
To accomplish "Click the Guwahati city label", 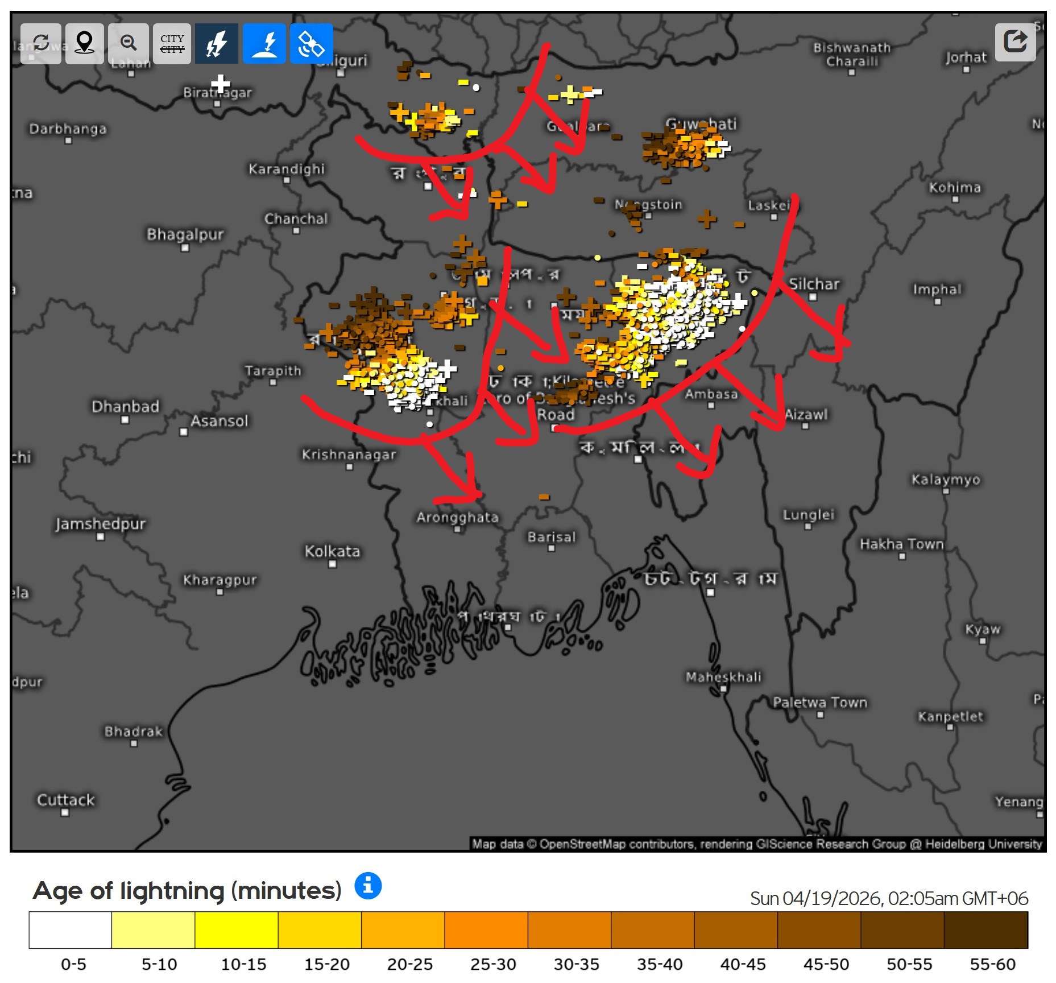I will coord(701,123).
